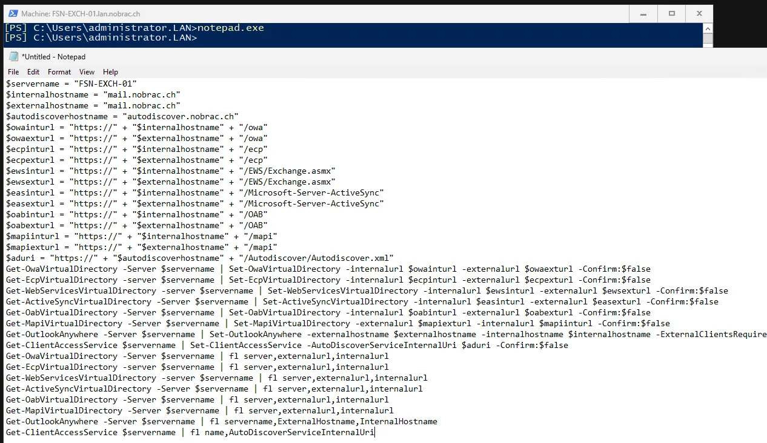Click the $autodiscoverhostname variable line
This screenshot has width=767, height=443.
[122, 116]
